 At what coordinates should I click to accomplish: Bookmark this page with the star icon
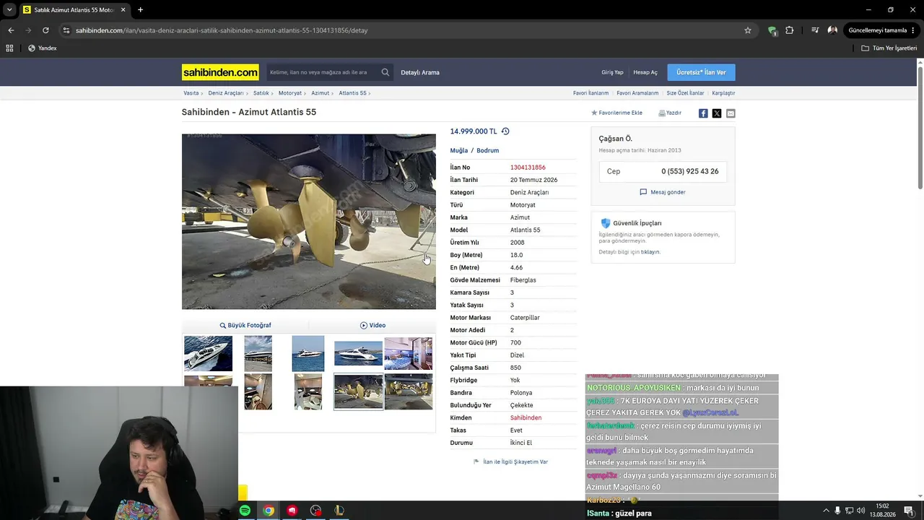[x=748, y=30]
